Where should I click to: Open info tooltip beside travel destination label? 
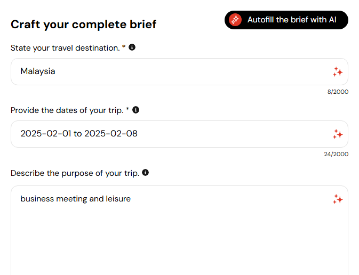132,47
